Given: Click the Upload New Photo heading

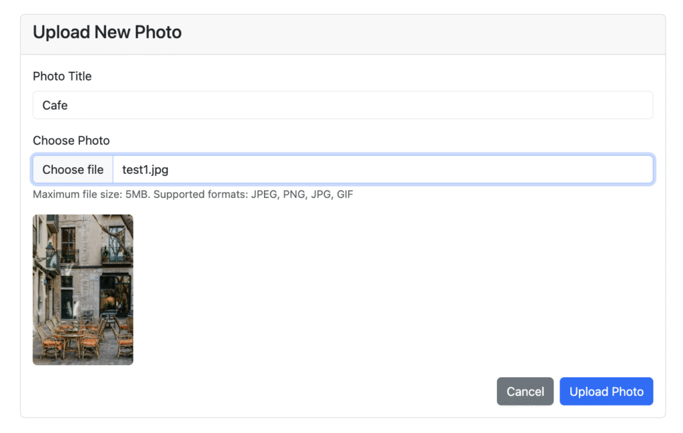Looking at the screenshot, I should click(x=107, y=32).
